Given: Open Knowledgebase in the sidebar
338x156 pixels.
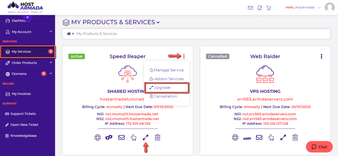Looking at the screenshot, I should coord(21,135).
